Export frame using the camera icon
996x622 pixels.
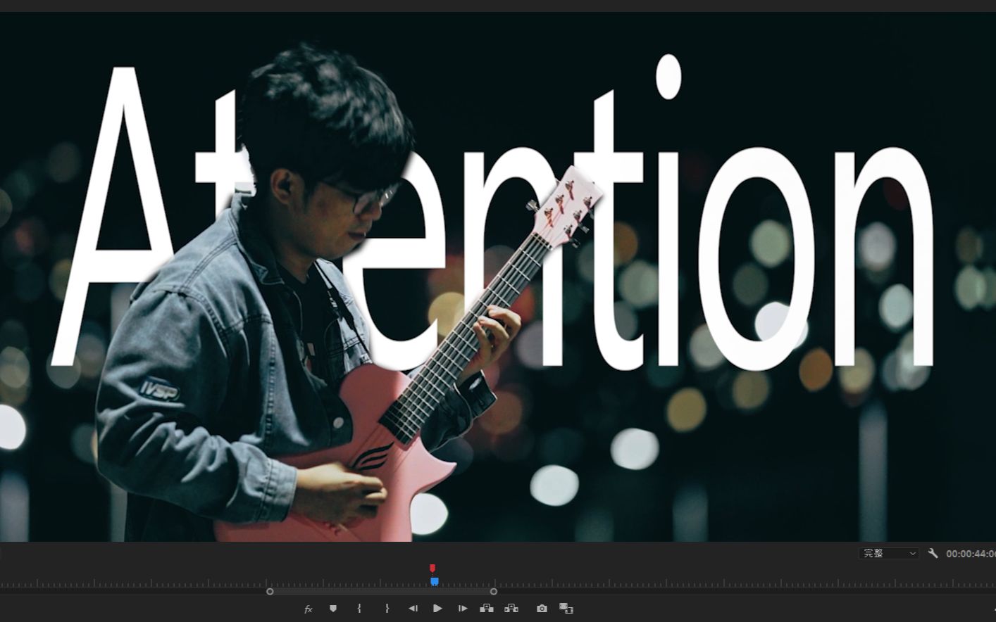coord(541,609)
